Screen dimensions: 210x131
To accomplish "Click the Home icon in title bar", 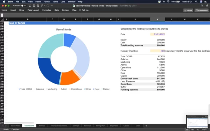I will pyautogui.click(x=30, y=6).
